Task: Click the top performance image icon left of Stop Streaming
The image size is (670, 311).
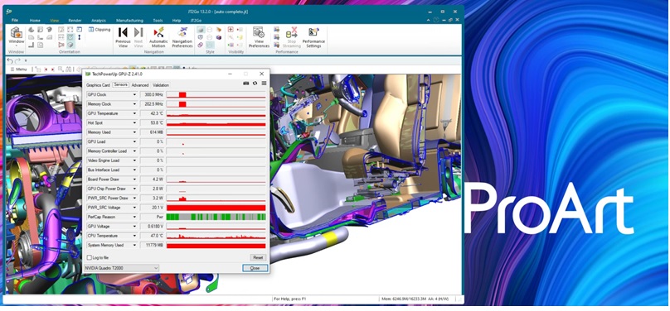Action: (x=277, y=30)
